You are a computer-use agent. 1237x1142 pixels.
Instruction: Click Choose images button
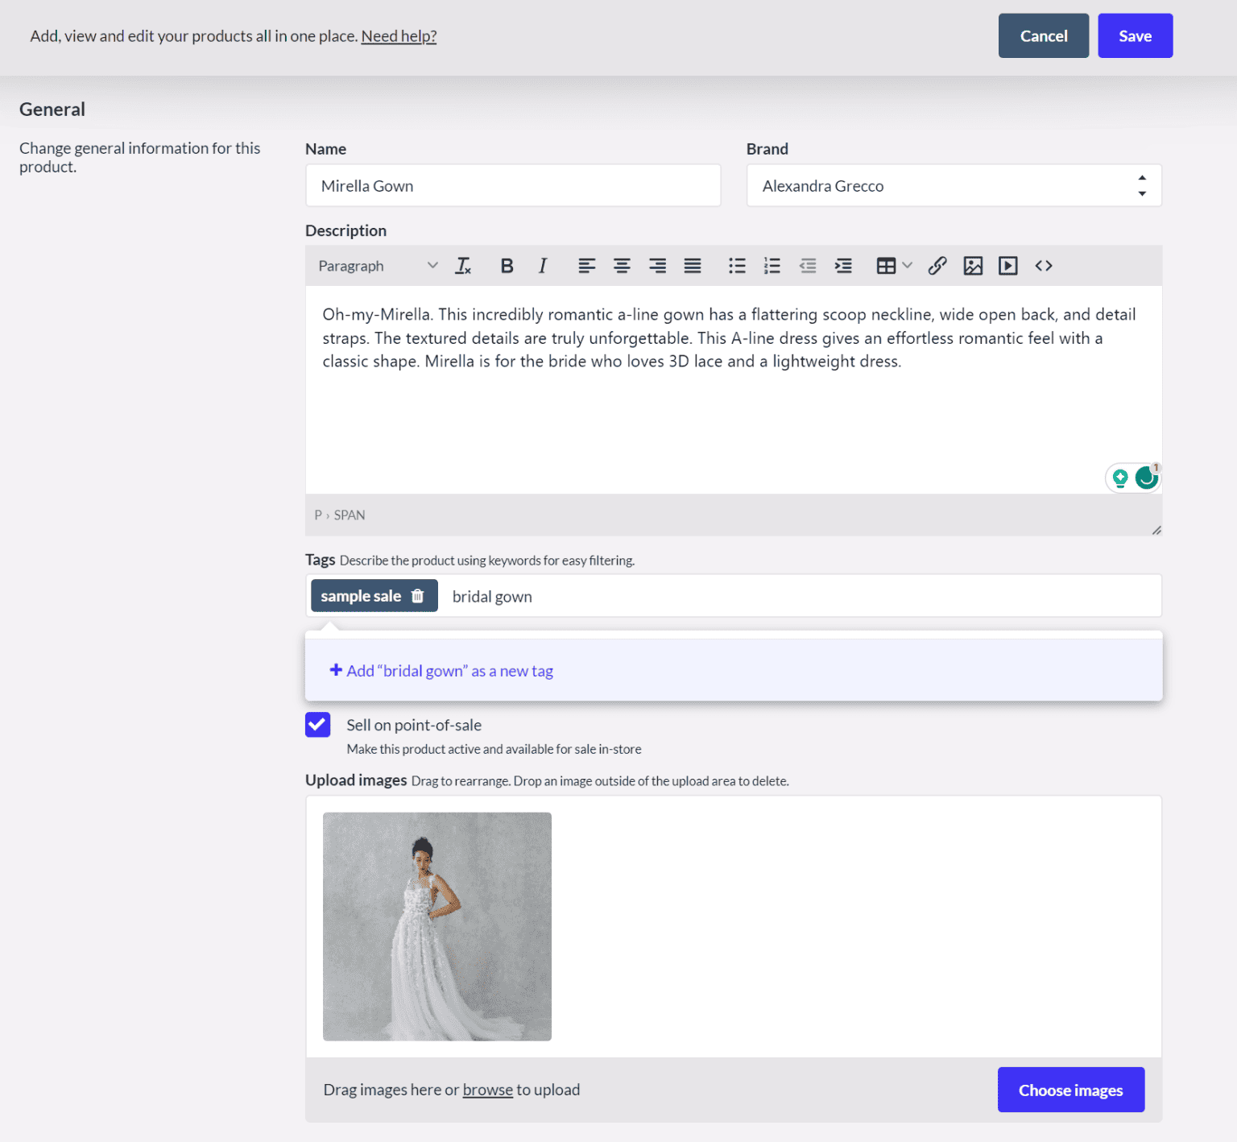click(1071, 1090)
